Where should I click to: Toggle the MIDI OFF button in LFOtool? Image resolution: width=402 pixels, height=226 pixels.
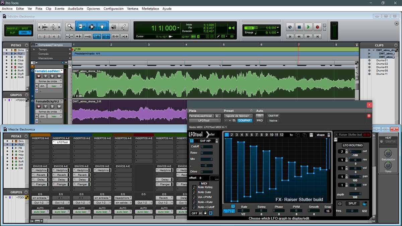pyautogui.click(x=194, y=213)
